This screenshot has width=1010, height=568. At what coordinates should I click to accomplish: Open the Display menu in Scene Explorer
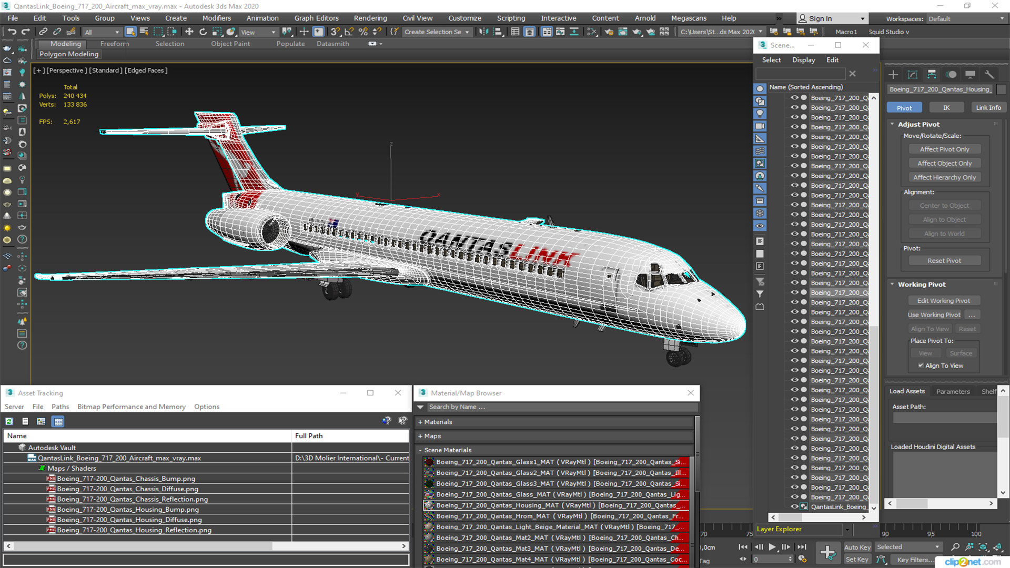pyautogui.click(x=803, y=60)
